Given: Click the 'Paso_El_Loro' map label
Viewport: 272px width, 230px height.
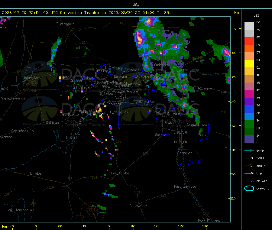Looking at the screenshot, I should [x=209, y=221].
